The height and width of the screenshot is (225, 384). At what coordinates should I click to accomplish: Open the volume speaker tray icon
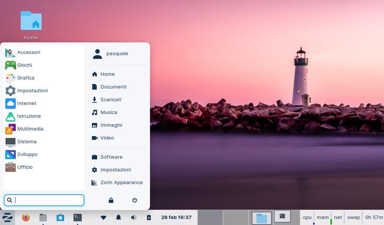tap(134, 217)
